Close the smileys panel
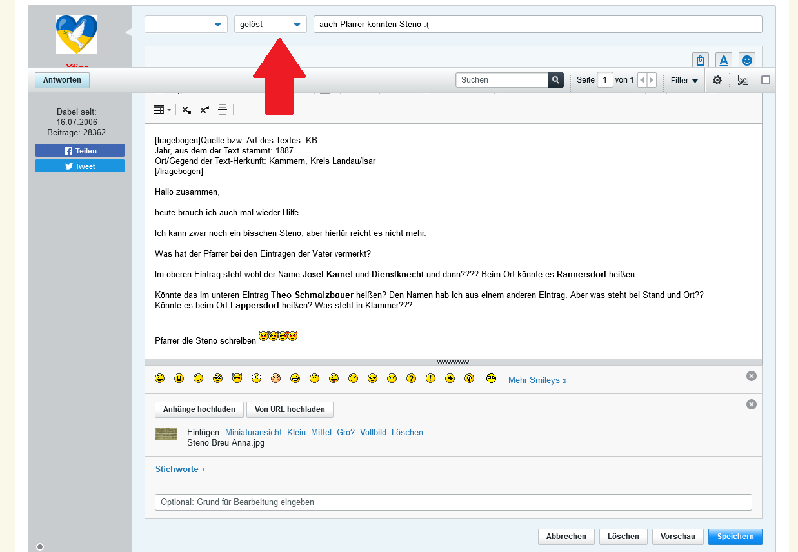The height and width of the screenshot is (552, 798). click(x=751, y=376)
